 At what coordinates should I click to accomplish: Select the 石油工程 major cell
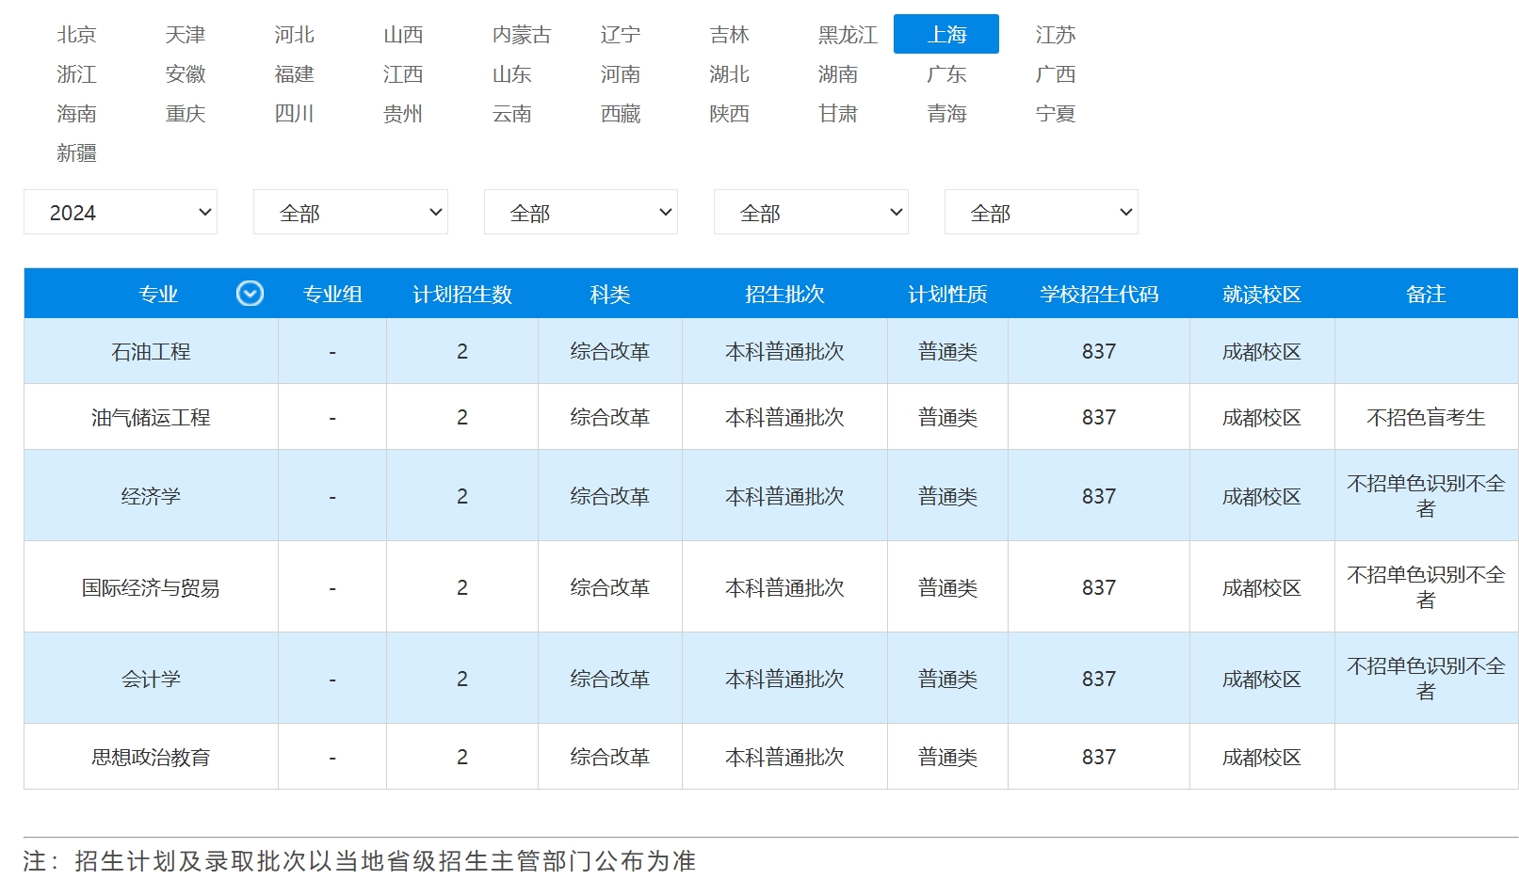pyautogui.click(x=151, y=351)
